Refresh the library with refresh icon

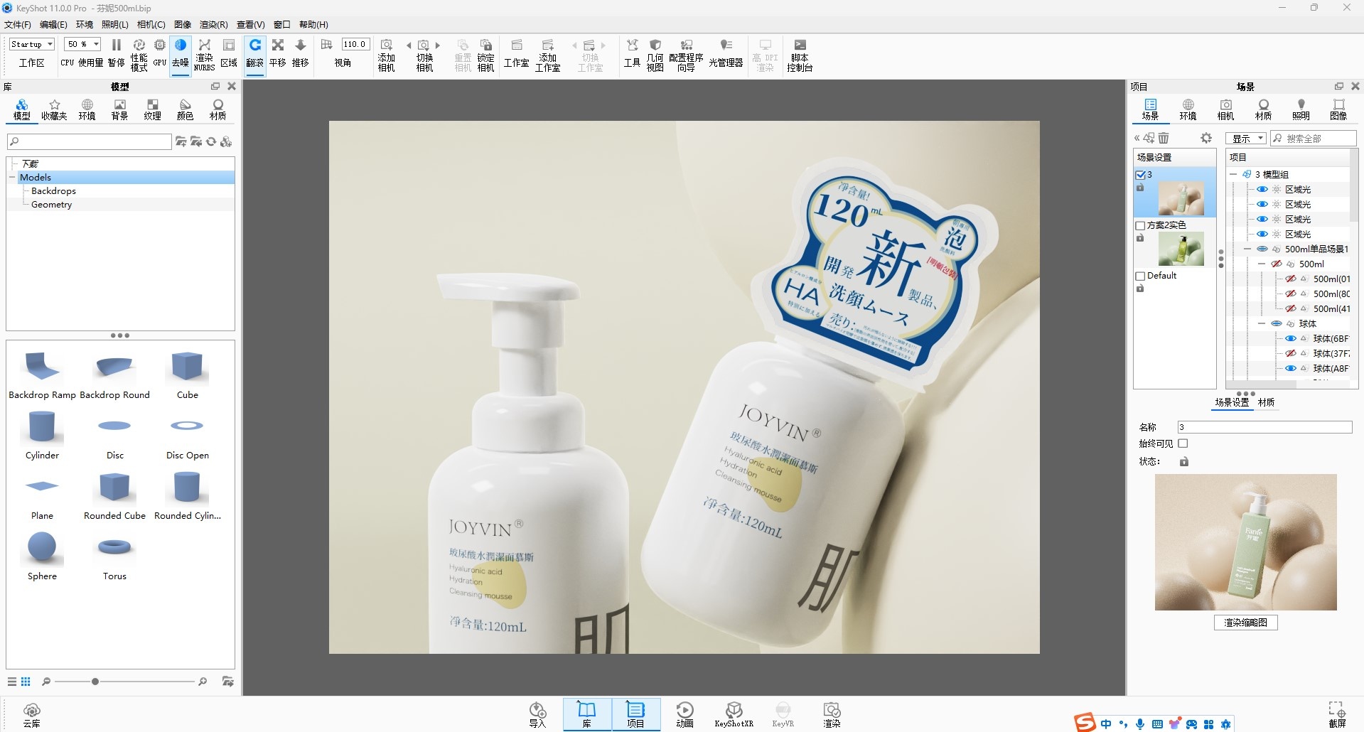pyautogui.click(x=211, y=142)
